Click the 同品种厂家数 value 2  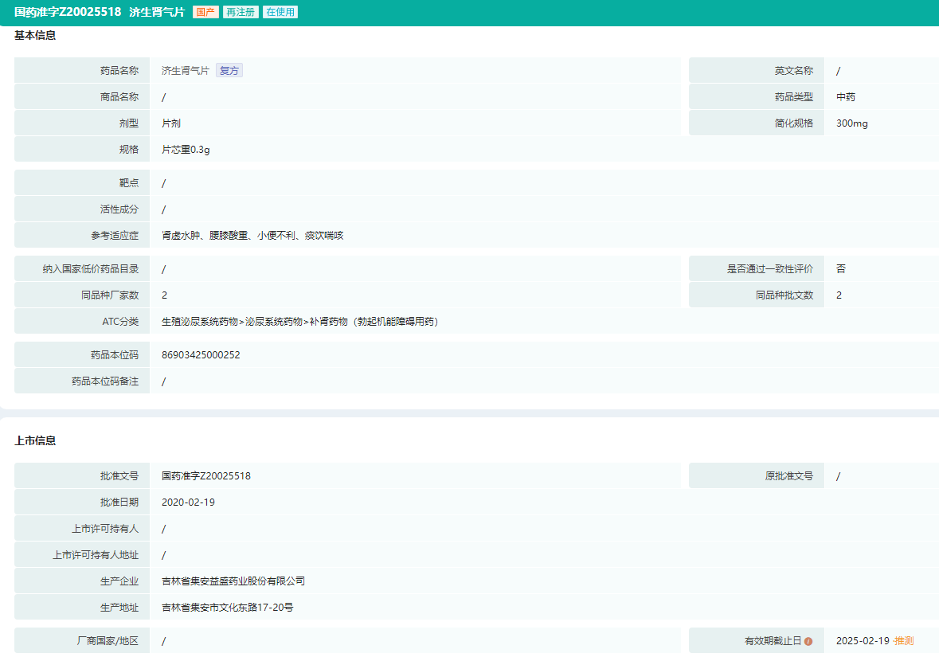pyautogui.click(x=165, y=295)
